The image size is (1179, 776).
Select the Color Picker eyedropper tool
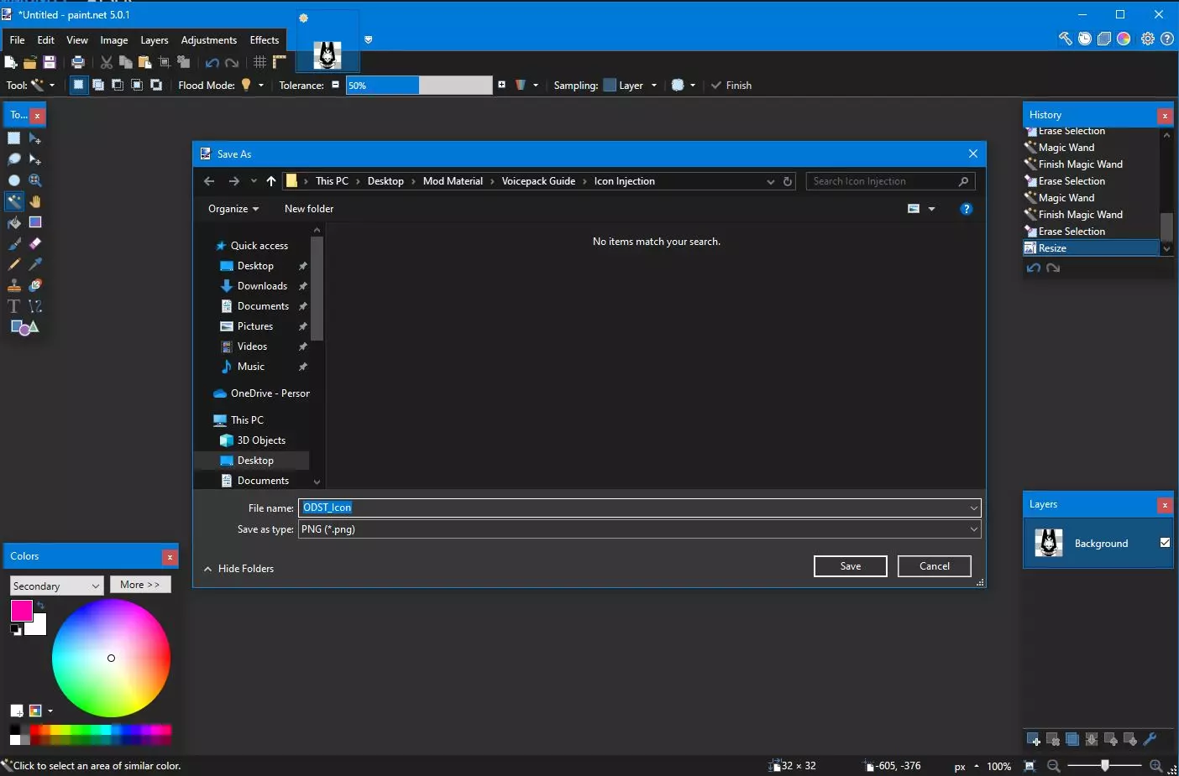tap(35, 264)
